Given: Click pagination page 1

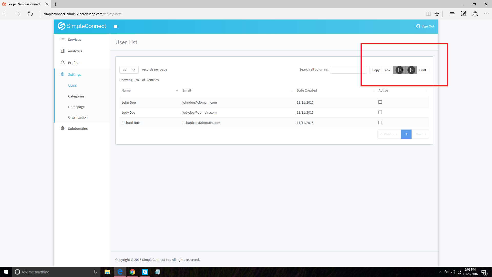Looking at the screenshot, I should 406,134.
